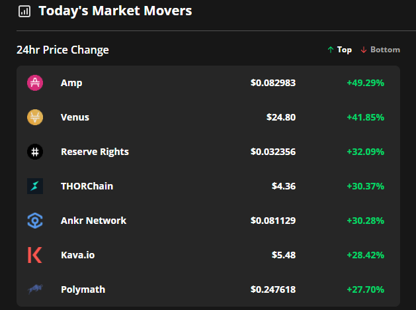Click Polymath's +27.70% change value

pyautogui.click(x=366, y=289)
